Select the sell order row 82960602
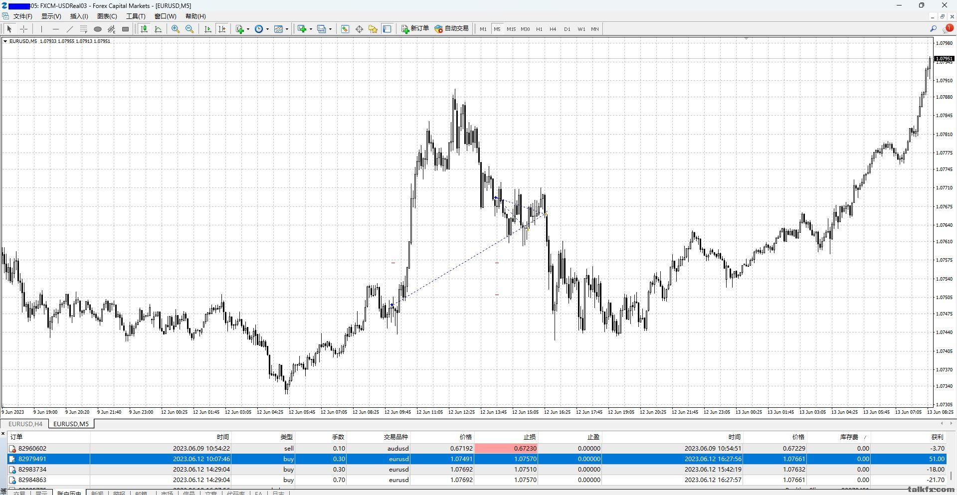This screenshot has height=495, width=957. [477, 449]
